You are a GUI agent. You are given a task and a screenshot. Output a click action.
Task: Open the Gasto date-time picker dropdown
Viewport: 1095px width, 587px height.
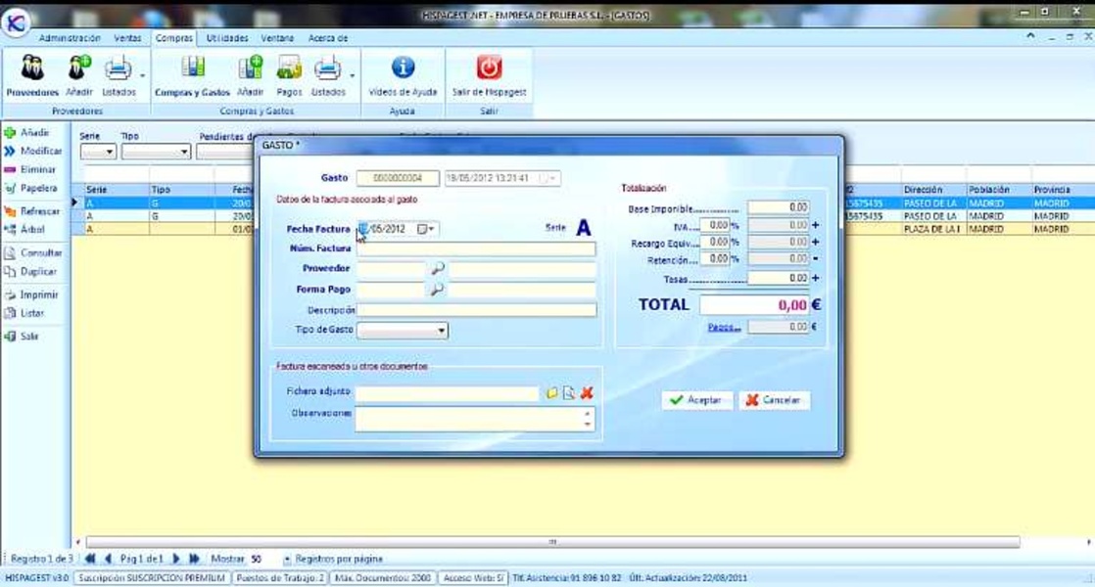tap(547, 178)
